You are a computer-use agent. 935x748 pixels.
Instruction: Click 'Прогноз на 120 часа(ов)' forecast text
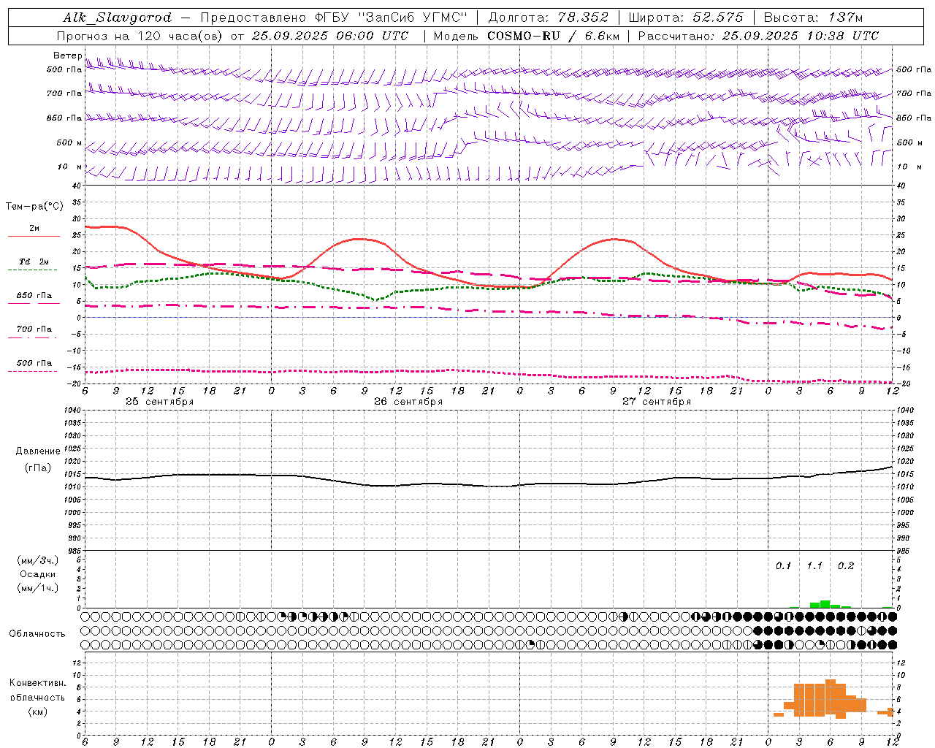(x=140, y=36)
